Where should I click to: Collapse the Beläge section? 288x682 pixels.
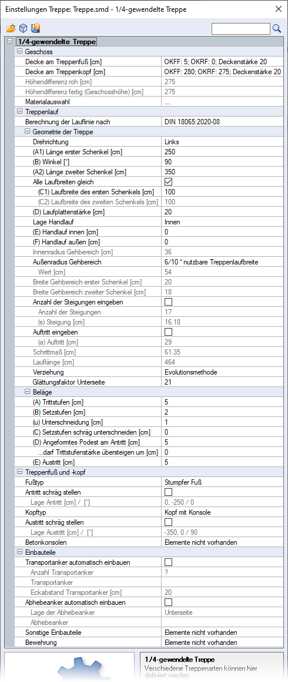pos(27,392)
